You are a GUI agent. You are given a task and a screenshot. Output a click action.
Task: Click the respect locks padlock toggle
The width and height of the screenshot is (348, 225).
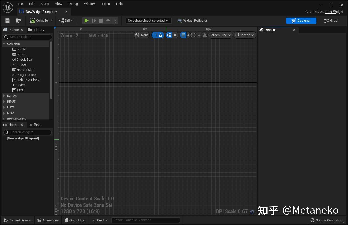point(160,35)
